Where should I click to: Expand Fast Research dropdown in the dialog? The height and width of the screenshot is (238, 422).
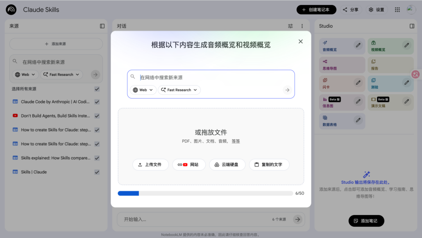coord(179,90)
